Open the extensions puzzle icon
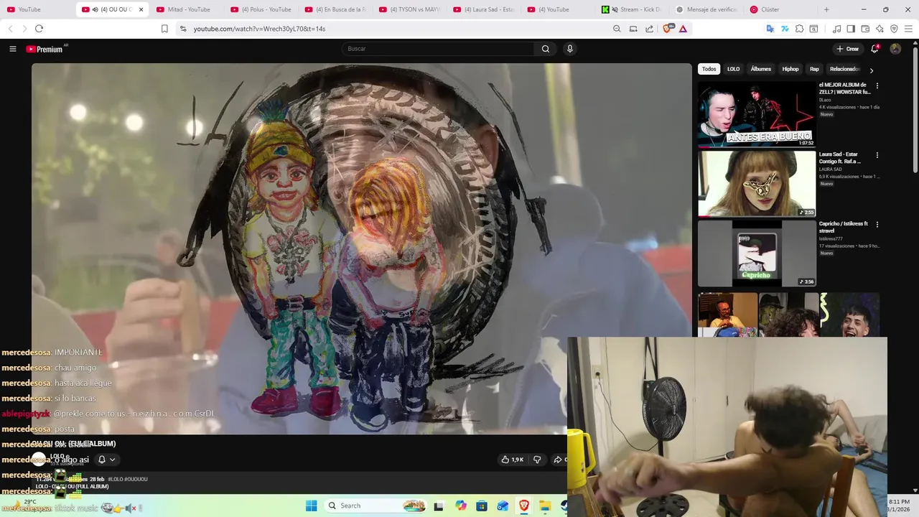The height and width of the screenshot is (517, 919). coord(799,29)
